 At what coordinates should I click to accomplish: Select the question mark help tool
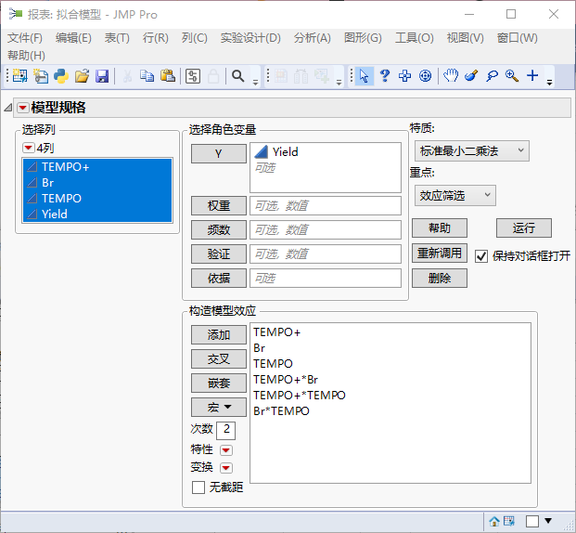pos(384,76)
